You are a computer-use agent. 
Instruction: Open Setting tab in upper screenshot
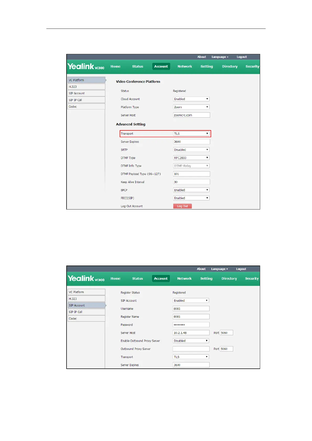pos(207,67)
